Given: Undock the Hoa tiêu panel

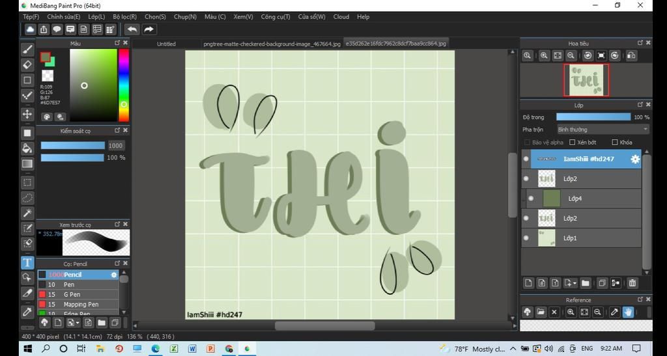Looking at the screenshot, I should click(640, 43).
